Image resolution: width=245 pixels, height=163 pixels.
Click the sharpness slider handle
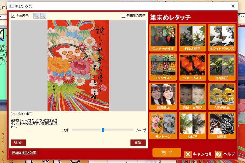(103, 130)
